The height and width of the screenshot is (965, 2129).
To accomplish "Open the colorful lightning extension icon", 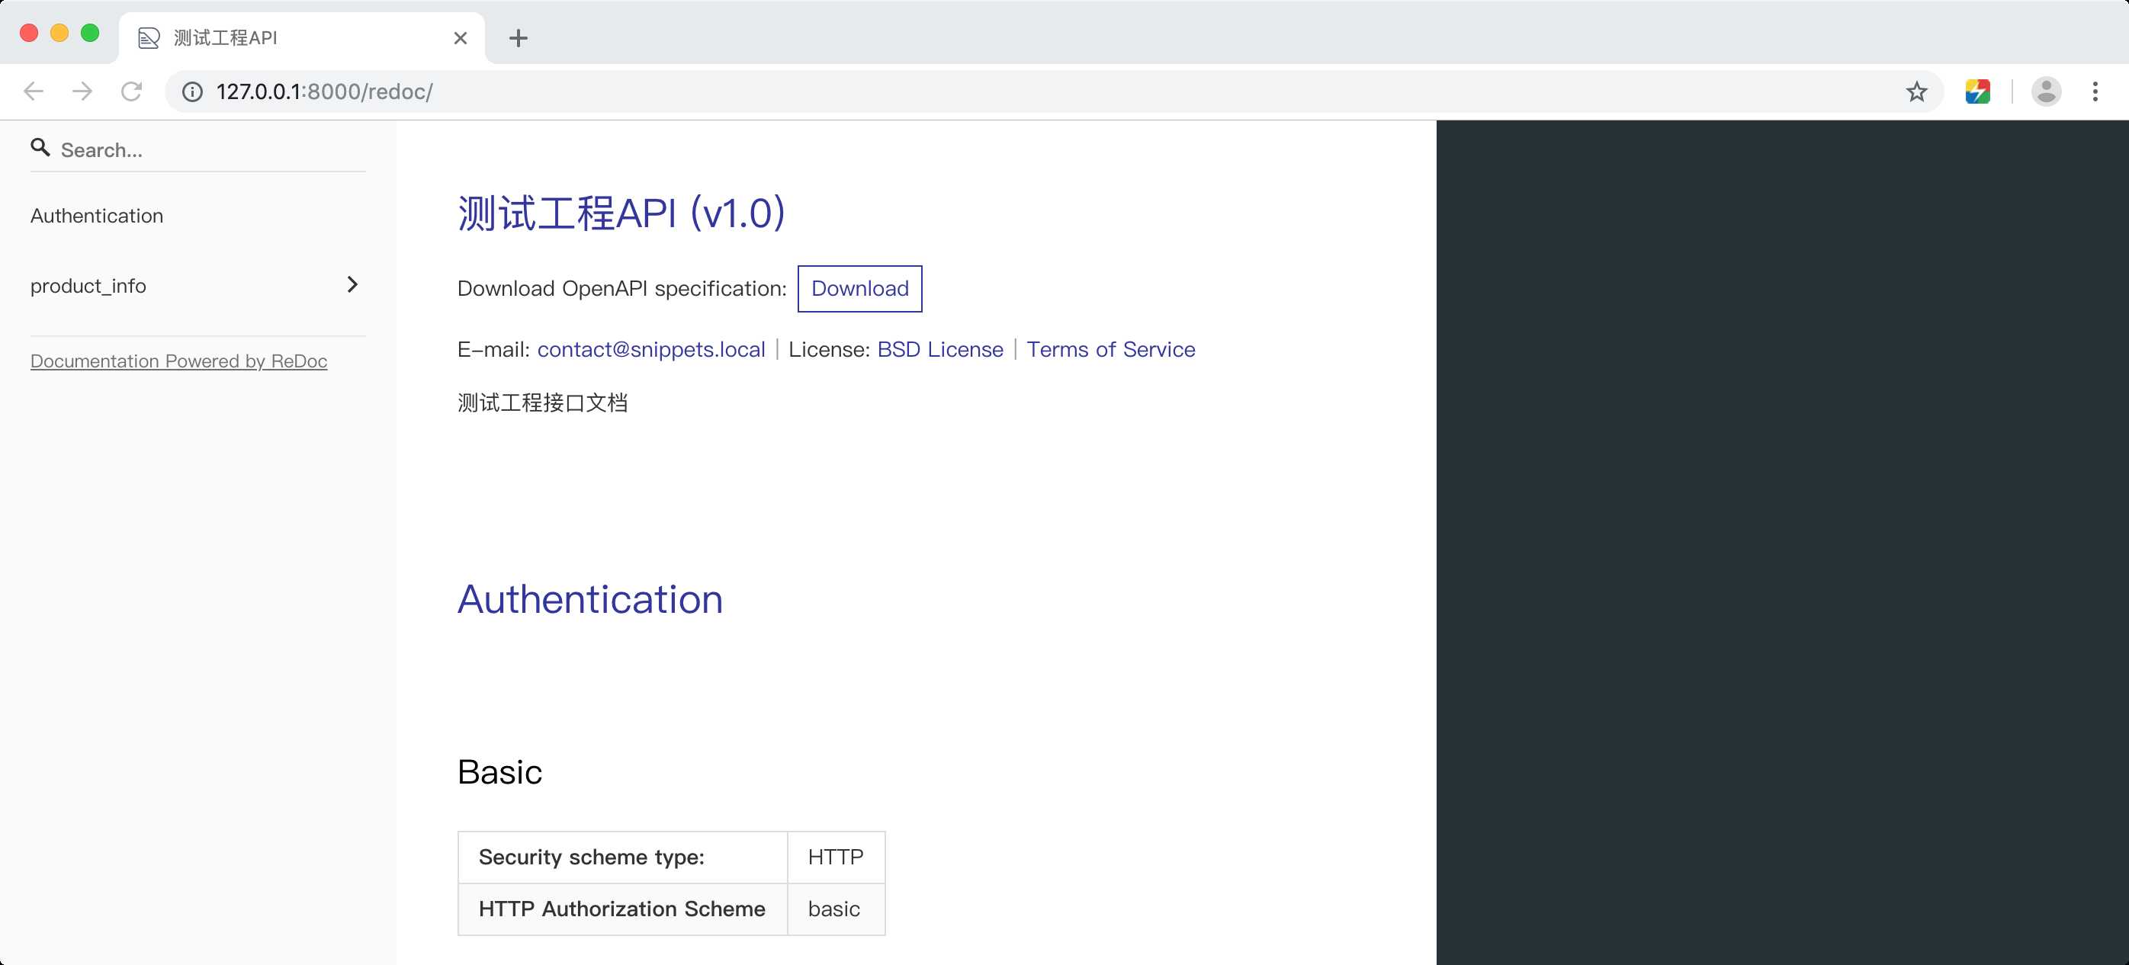I will pyautogui.click(x=1978, y=91).
